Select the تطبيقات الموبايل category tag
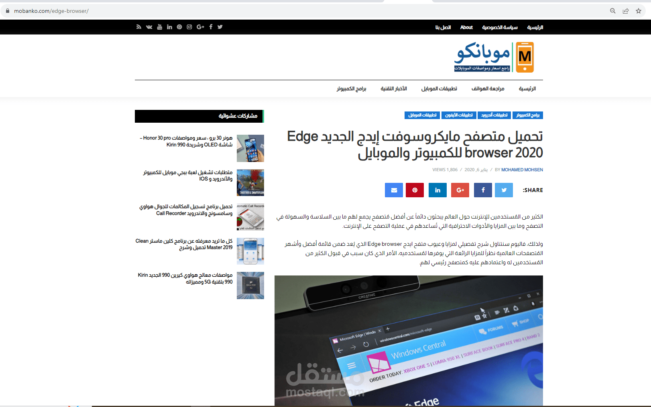This screenshot has width=651, height=407. pos(422,115)
